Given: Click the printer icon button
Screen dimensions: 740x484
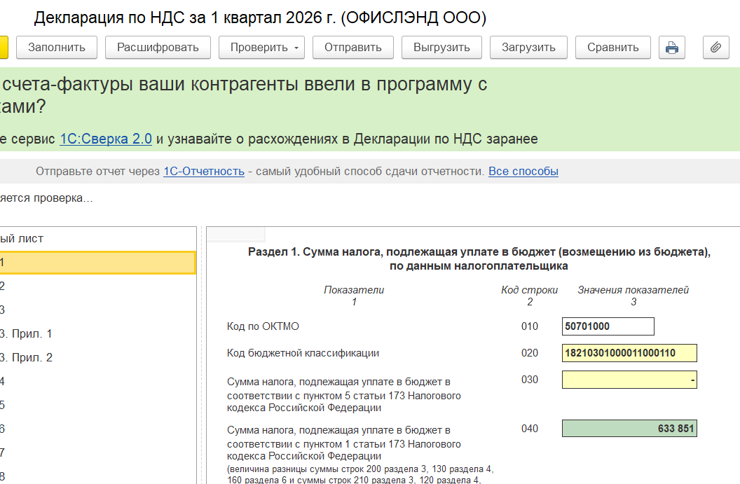Looking at the screenshot, I should point(671,48).
